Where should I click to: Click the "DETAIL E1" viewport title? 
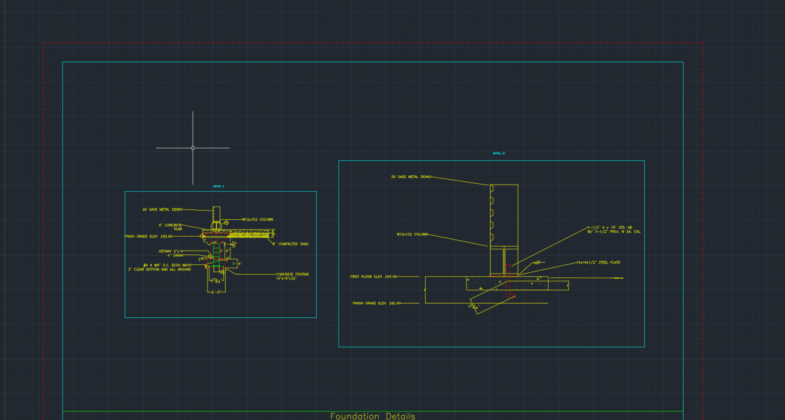[x=499, y=154]
